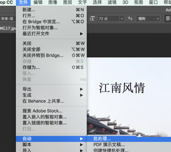Image resolution: width=171 pixels, height=152 pixels.
Task: Select the 脚本 menu item
Action: coord(52,145)
